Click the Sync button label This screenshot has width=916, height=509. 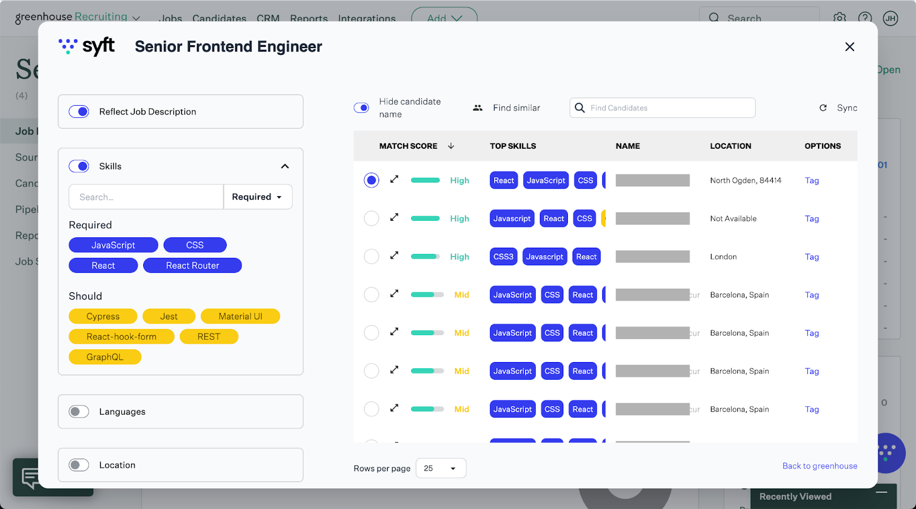847,108
